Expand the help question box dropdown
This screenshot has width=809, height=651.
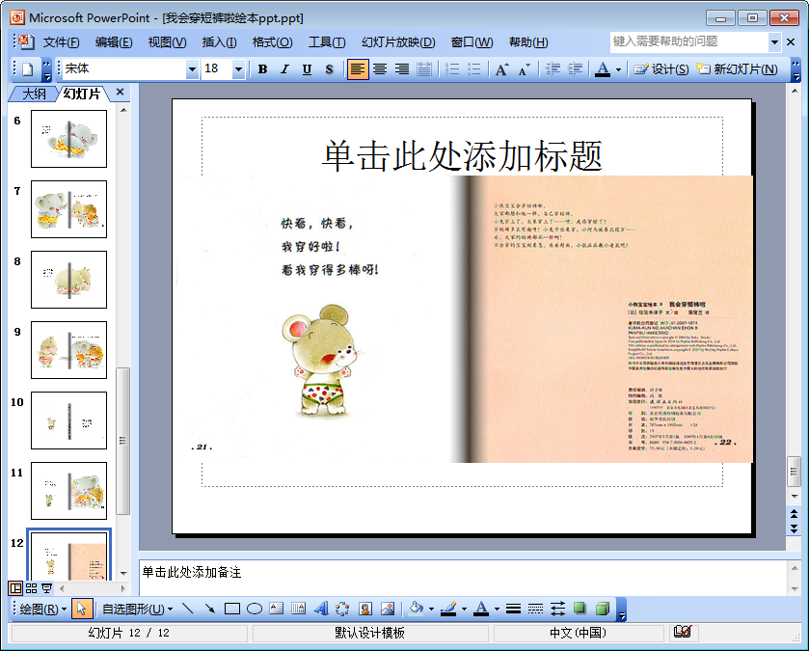point(774,41)
